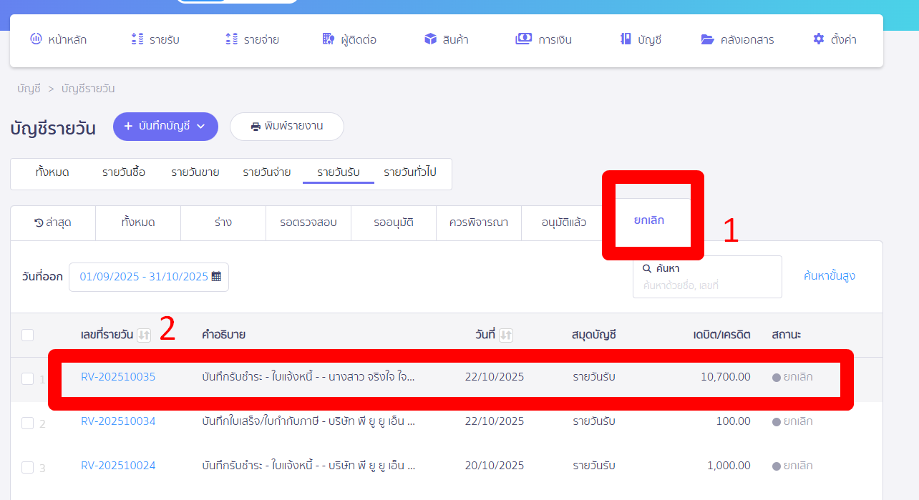Select the อนุมัติแล้ว status tab

(x=564, y=223)
